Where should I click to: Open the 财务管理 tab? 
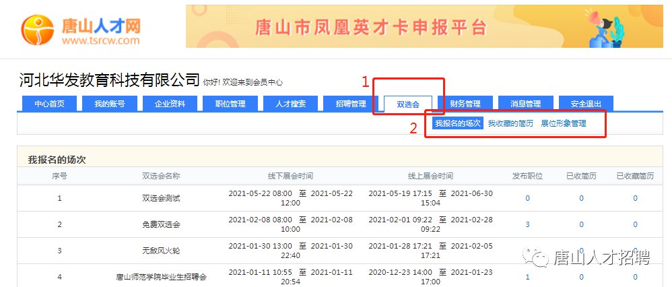tap(465, 104)
